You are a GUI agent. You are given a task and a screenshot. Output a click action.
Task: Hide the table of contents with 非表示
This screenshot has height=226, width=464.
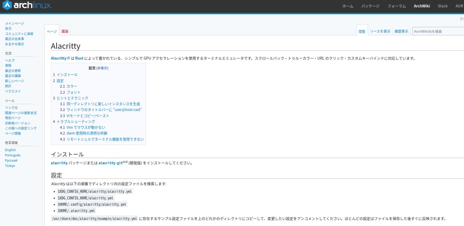(102, 68)
